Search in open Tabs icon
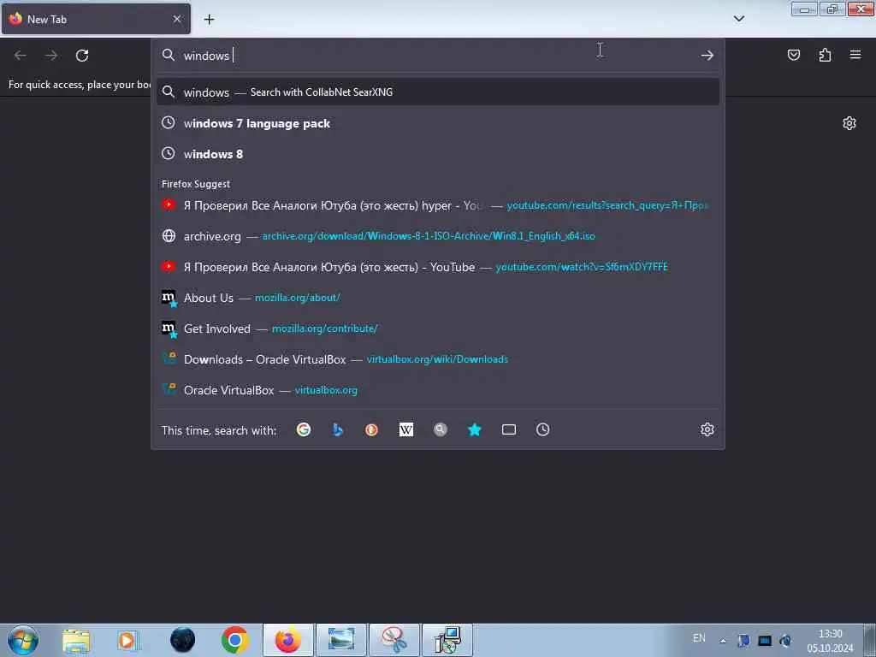The image size is (876, 657). click(509, 429)
